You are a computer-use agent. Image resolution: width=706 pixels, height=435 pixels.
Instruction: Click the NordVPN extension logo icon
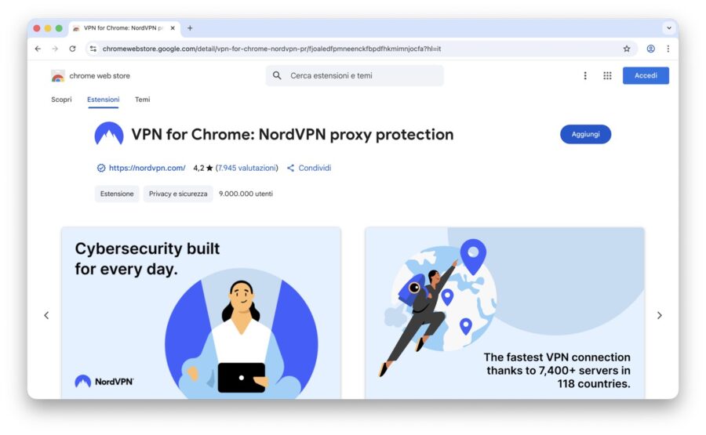(109, 135)
